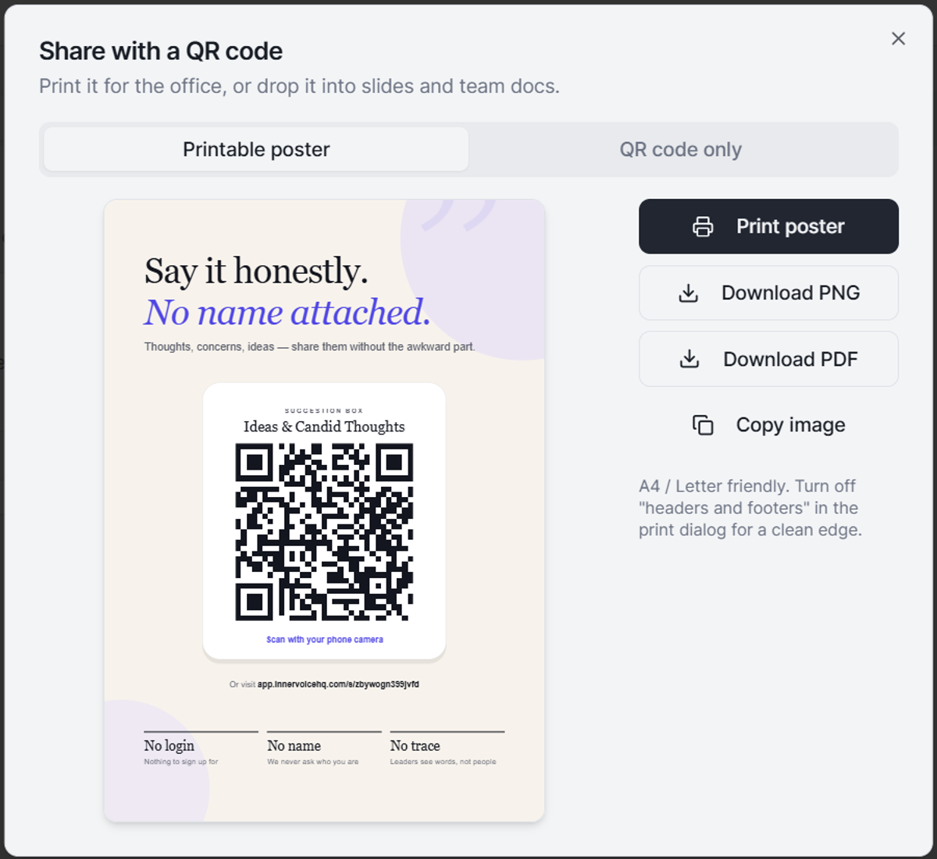Download the poster as PNG
This screenshot has height=859, width=937.
(x=768, y=293)
